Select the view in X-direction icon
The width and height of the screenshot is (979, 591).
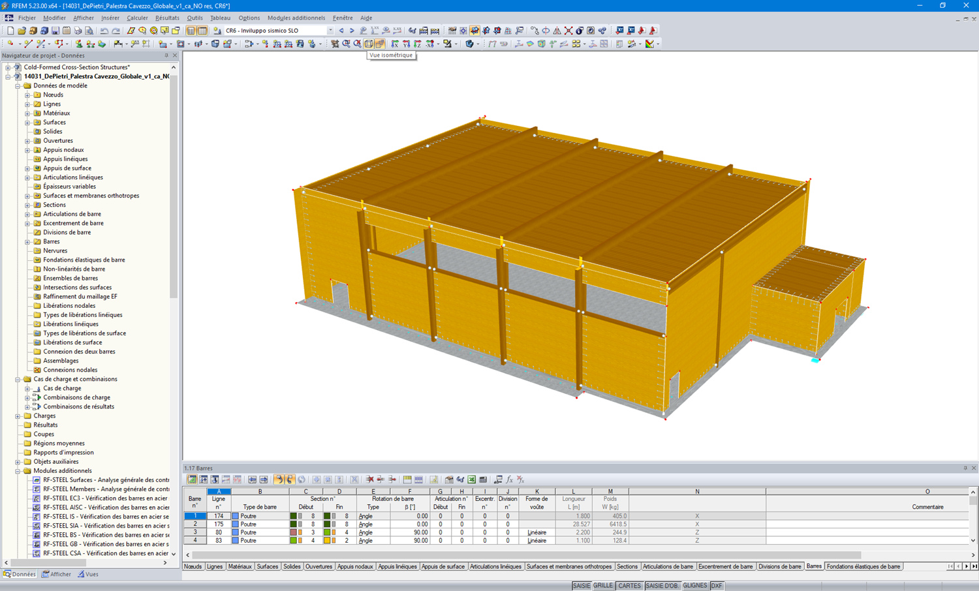click(396, 44)
